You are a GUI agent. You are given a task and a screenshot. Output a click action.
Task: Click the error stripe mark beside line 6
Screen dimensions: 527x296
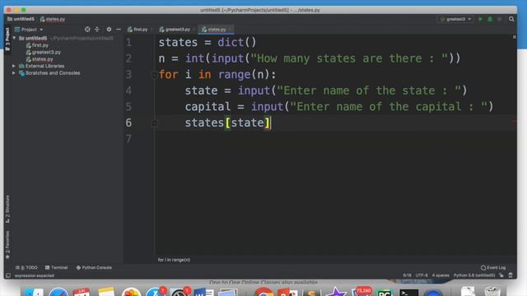(x=515, y=121)
